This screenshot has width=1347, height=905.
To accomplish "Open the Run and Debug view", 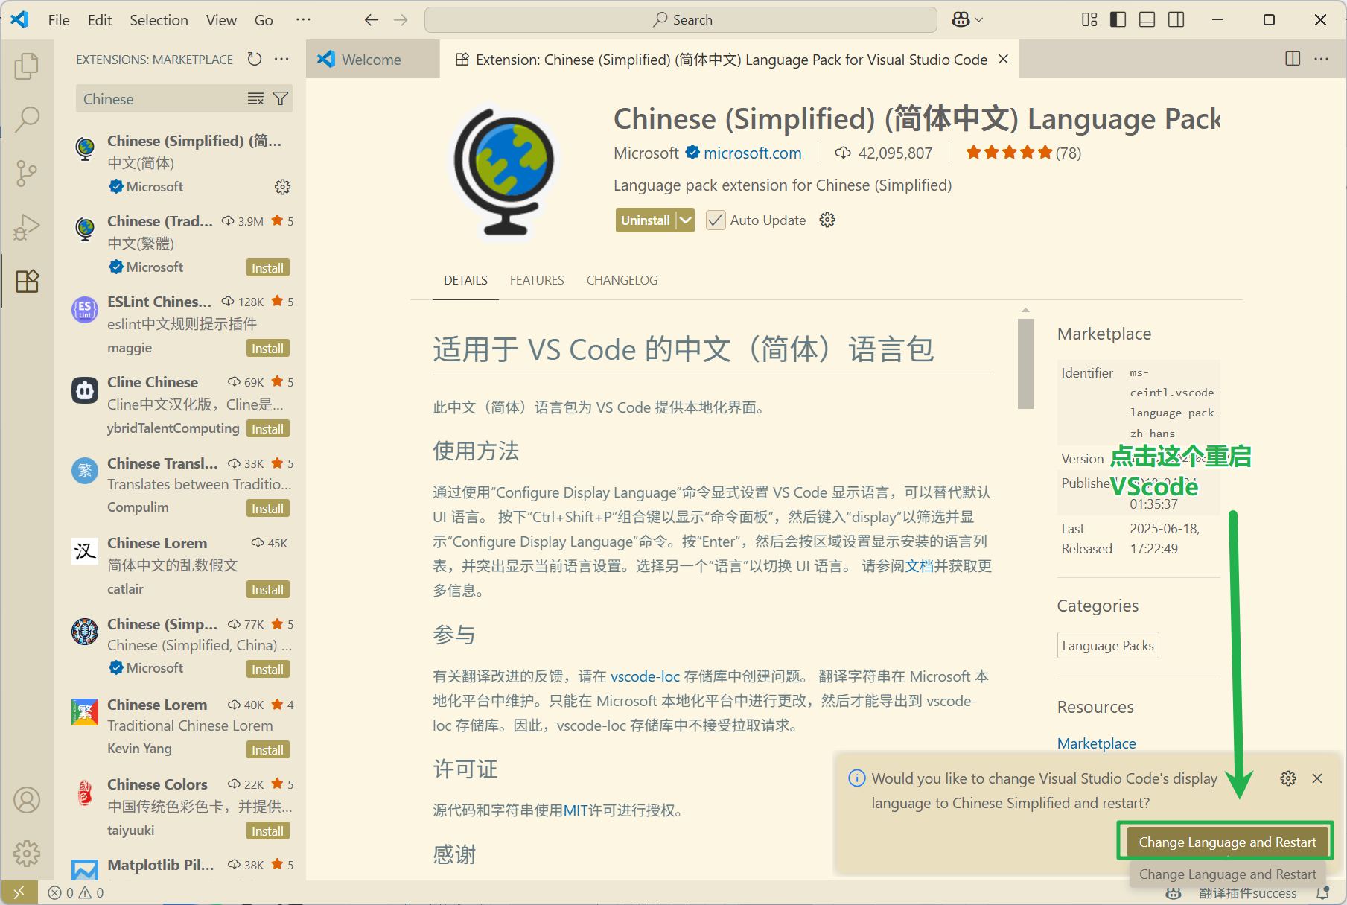I will 27,227.
